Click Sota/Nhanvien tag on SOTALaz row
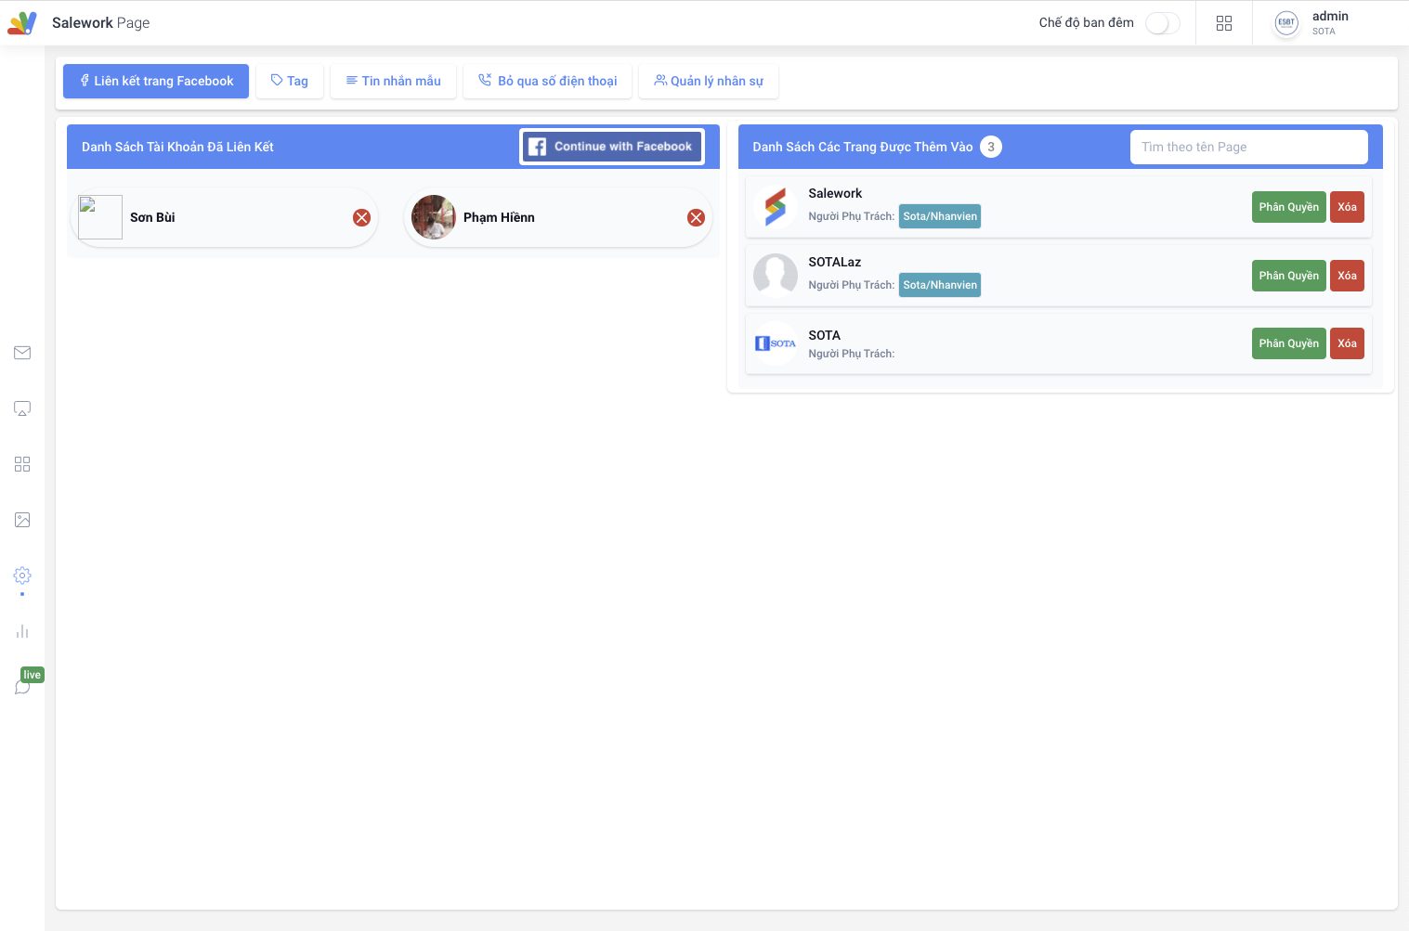Viewport: 1409px width, 931px height. pyautogui.click(x=940, y=285)
